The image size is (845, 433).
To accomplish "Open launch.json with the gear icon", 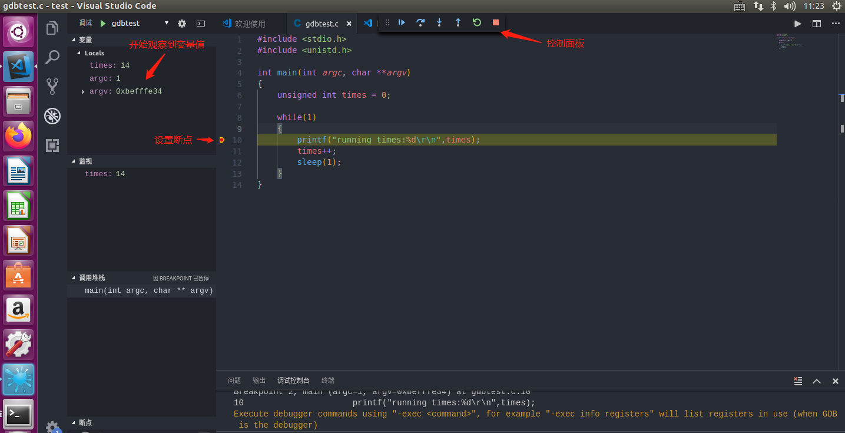I will (182, 24).
